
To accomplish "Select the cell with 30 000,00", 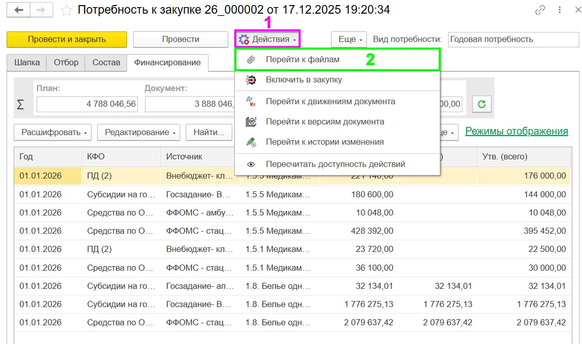I will (x=524, y=268).
